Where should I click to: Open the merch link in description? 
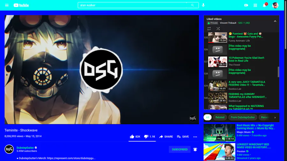(71, 158)
